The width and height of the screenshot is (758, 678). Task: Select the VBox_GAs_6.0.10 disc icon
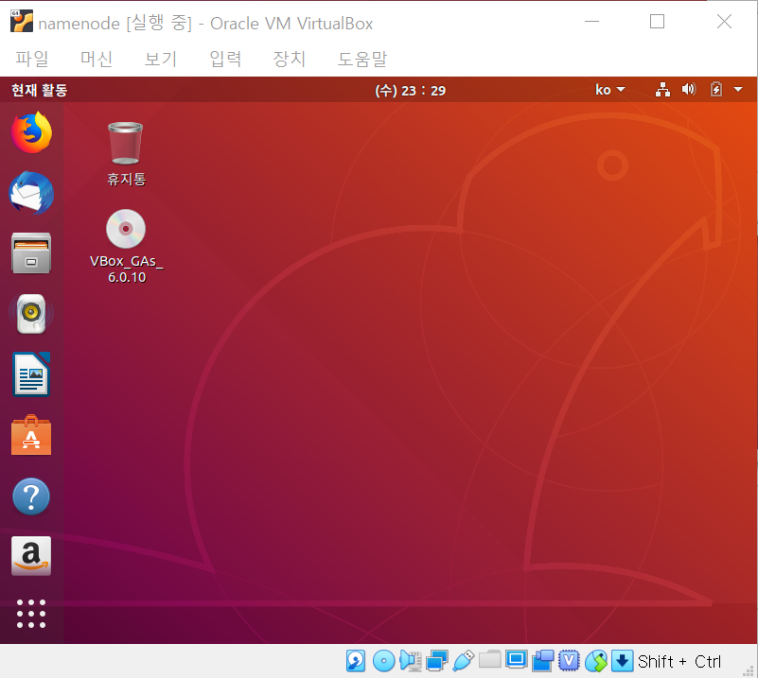(126, 246)
